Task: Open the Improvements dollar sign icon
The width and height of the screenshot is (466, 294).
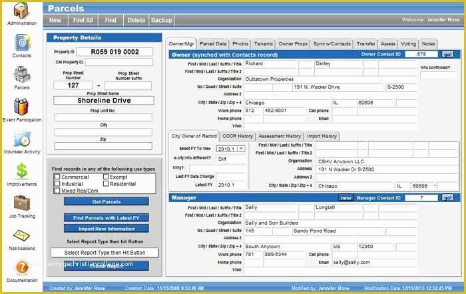Action: 21,171
